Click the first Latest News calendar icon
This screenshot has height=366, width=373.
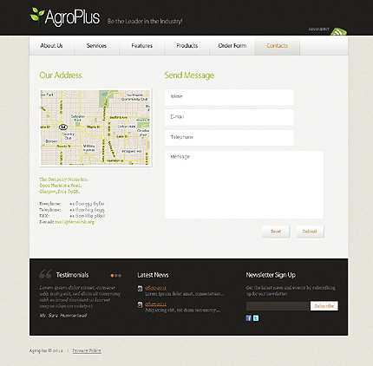[x=140, y=288]
